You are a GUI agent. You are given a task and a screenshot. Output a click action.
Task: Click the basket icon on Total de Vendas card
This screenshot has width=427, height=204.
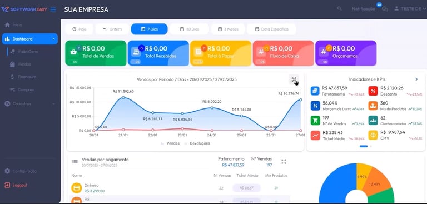73,52
